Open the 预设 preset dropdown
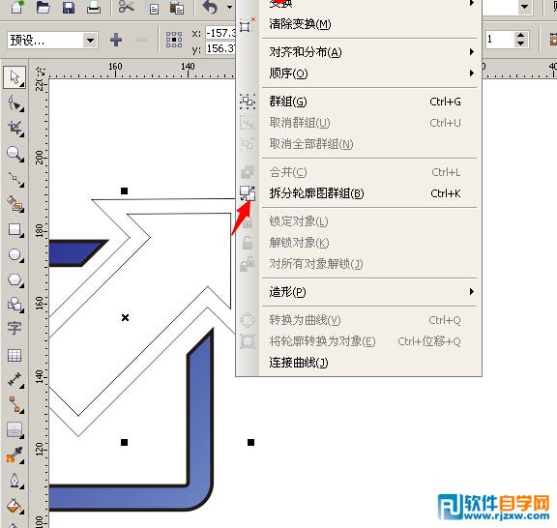 point(90,41)
